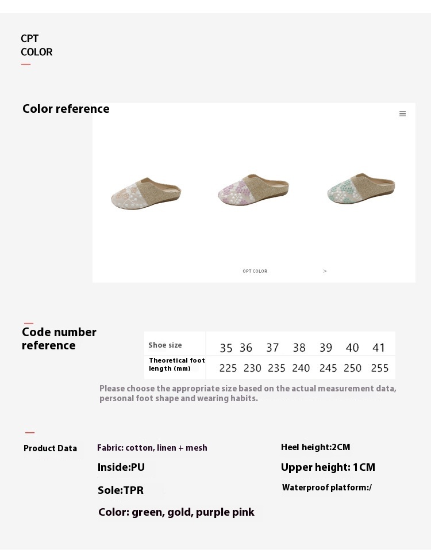The image size is (431, 556).
Task: Click the Product Data heading
Action: click(51, 448)
